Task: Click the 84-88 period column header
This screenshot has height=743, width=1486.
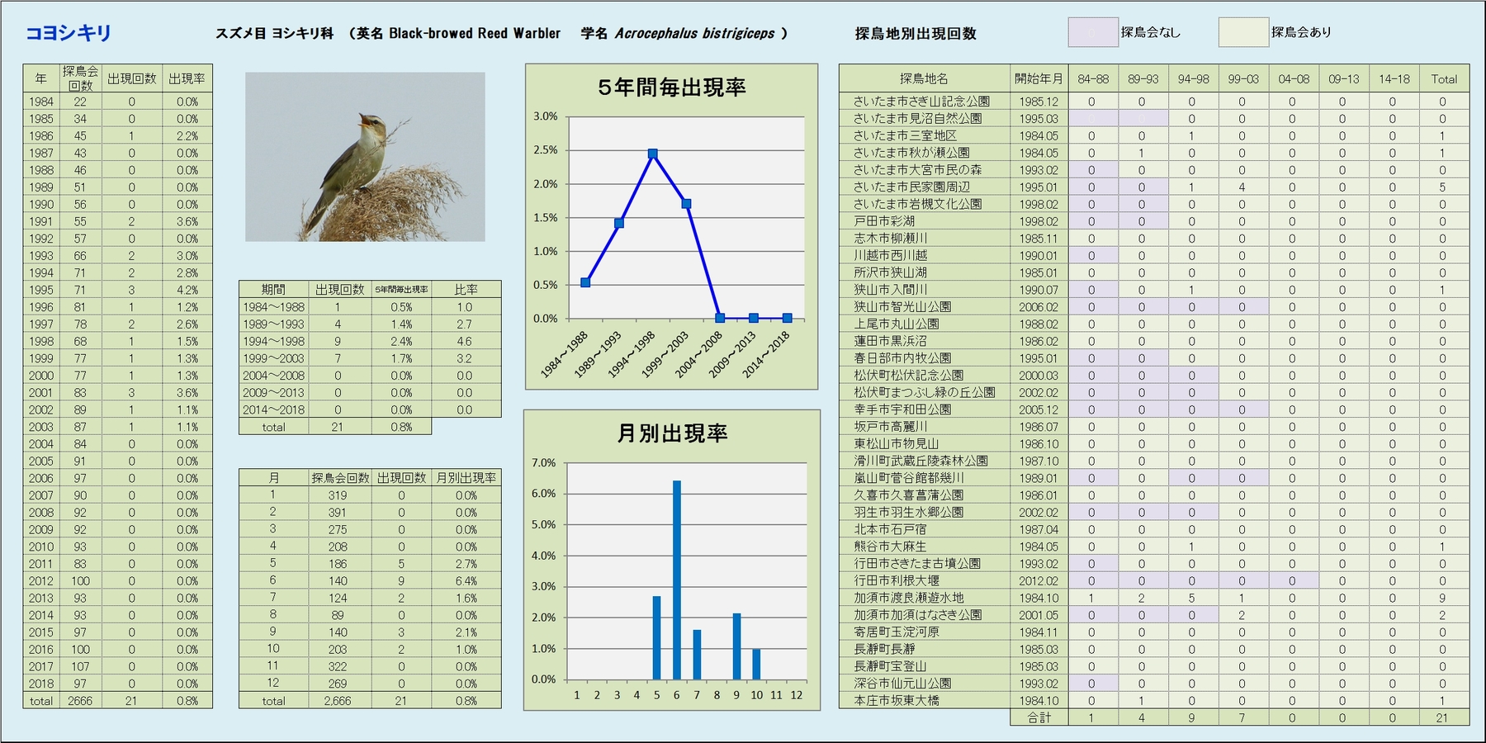Action: click(x=1092, y=79)
